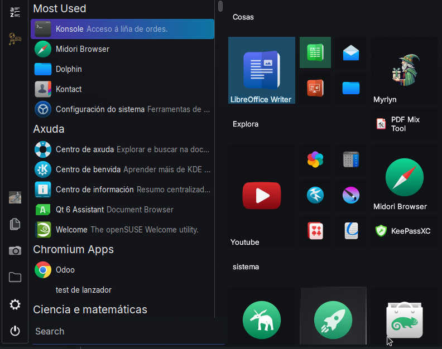Open the LibreOffice Writer tile
Screen dimensions: 442x349
click(261, 70)
